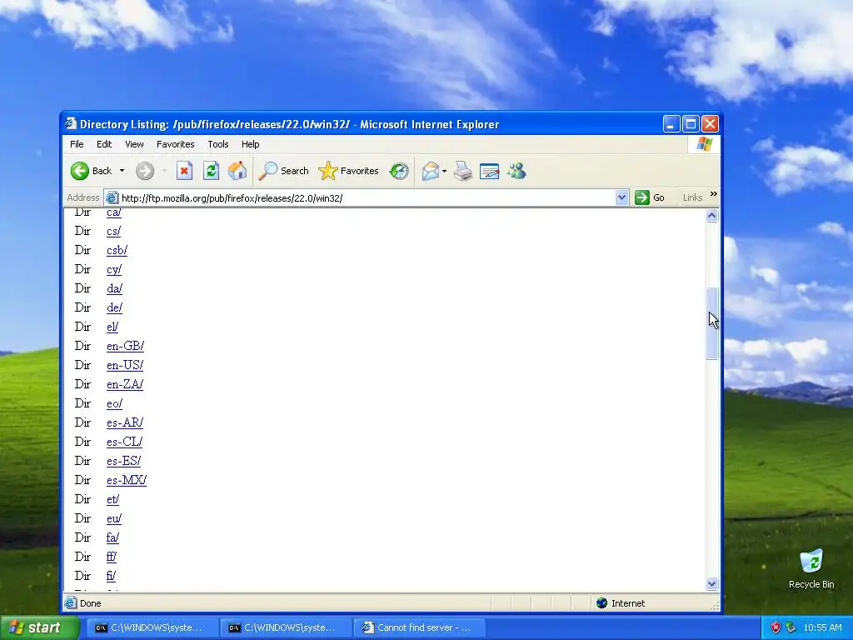Expand the Mail button dropdown arrow
Screen dimensions: 853x640
tap(445, 171)
